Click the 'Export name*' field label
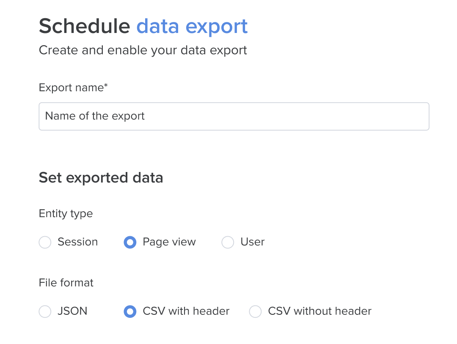457x344 pixels. [73, 87]
